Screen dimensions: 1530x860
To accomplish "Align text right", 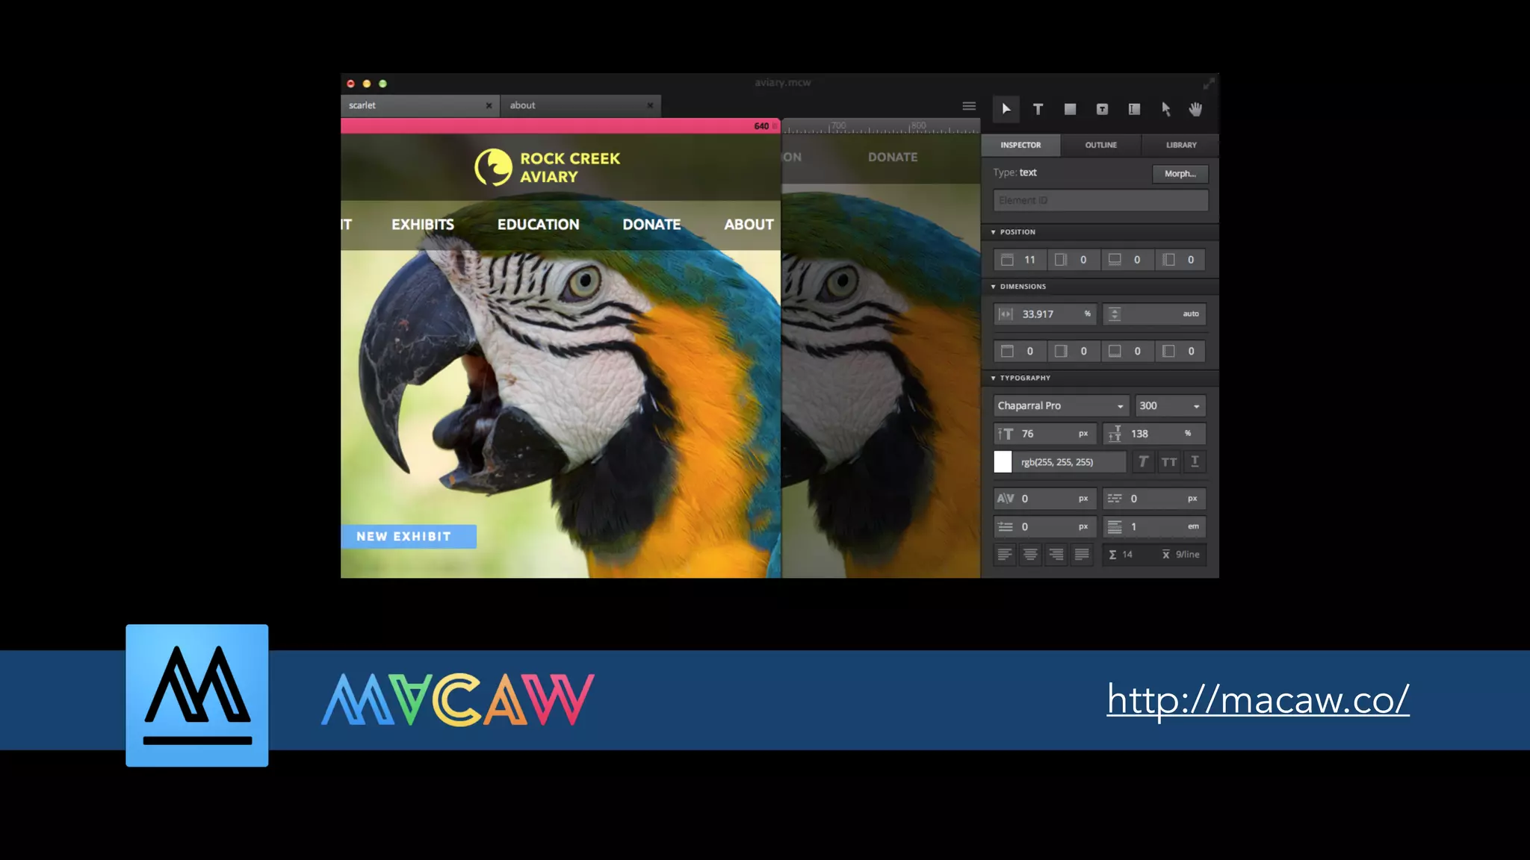I will (1056, 555).
